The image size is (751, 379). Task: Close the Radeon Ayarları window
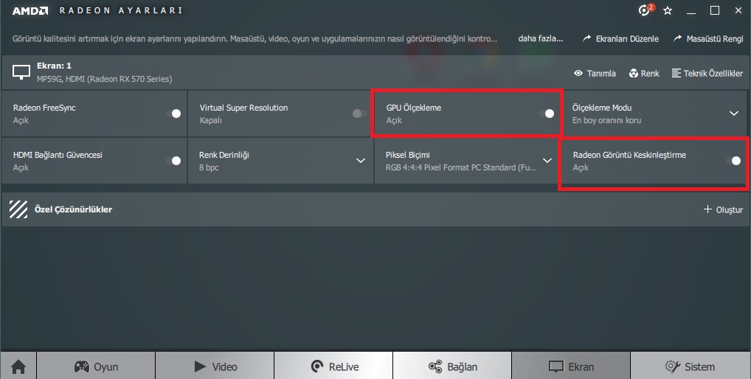738,10
